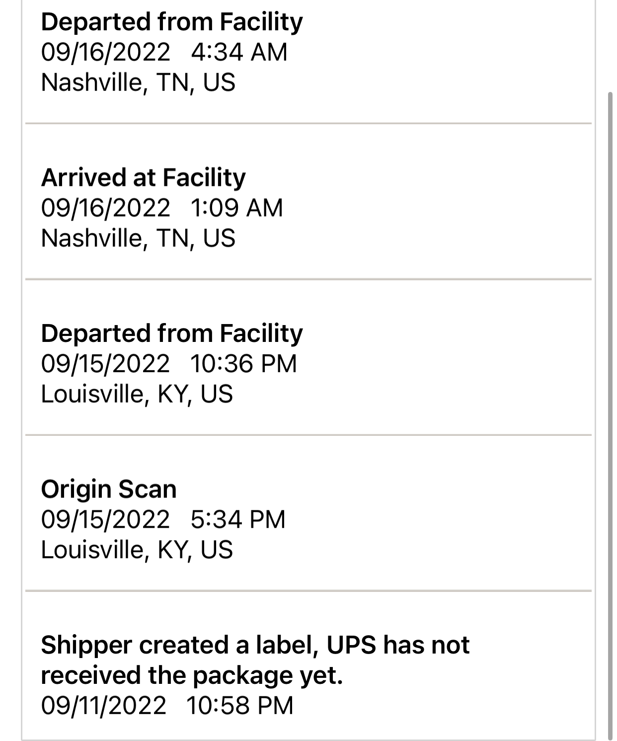Image resolution: width=617 pixels, height=741 pixels.
Task: Open the Arrived at Facility entry heading
Action: [x=143, y=178]
